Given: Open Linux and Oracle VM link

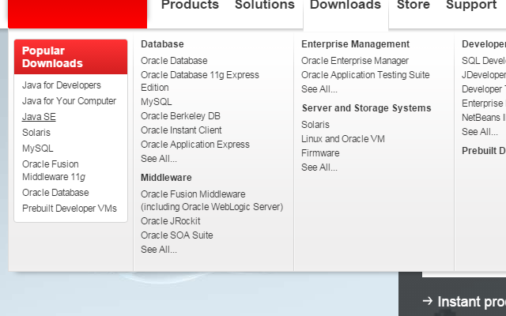Looking at the screenshot, I should coord(343,139).
